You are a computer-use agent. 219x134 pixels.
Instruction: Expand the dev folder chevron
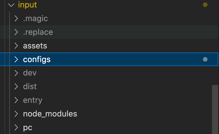(16, 73)
